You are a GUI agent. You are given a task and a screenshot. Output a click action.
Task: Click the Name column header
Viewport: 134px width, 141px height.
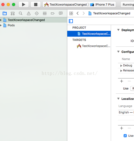click(x=126, y=59)
